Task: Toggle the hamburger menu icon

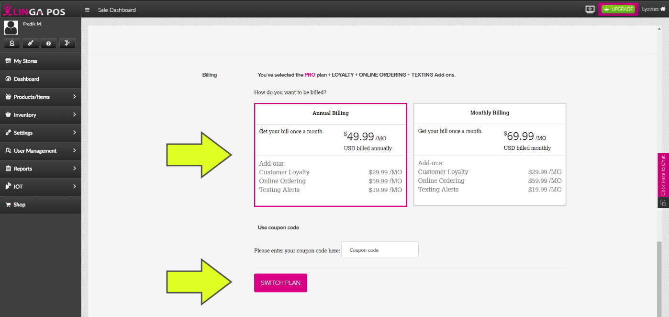Action: point(87,10)
